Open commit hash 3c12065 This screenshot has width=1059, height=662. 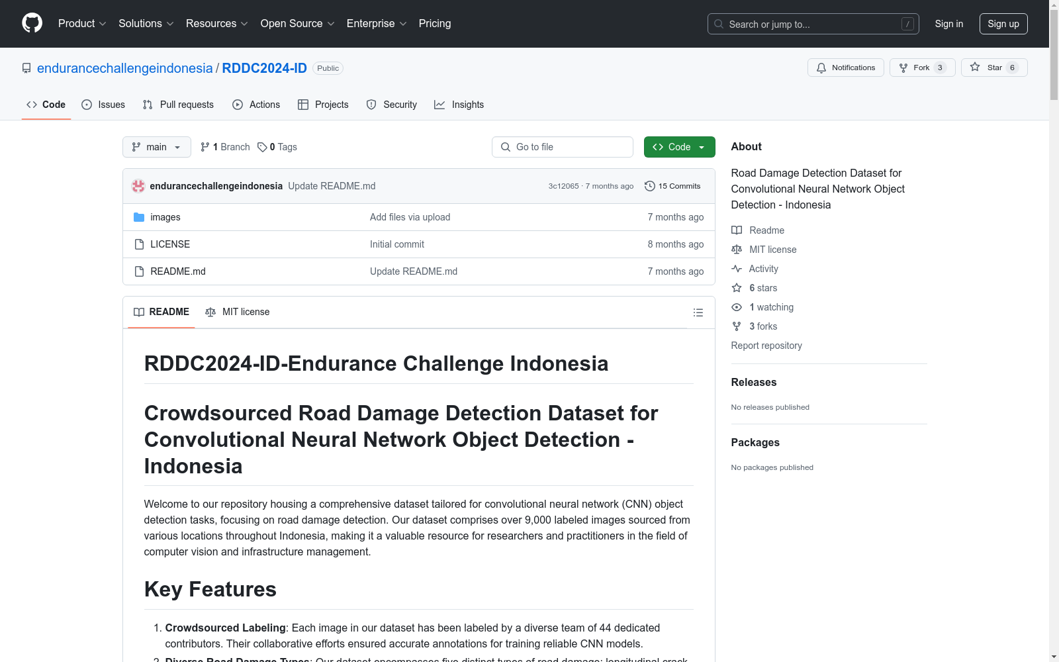pos(563,186)
